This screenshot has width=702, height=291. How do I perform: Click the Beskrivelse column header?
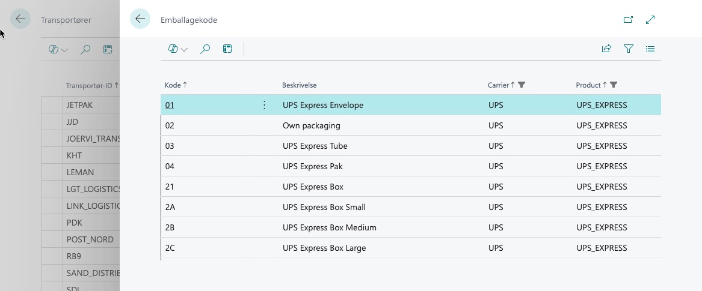[299, 85]
